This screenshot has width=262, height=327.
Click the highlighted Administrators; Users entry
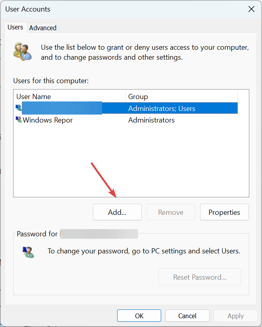[x=162, y=109]
